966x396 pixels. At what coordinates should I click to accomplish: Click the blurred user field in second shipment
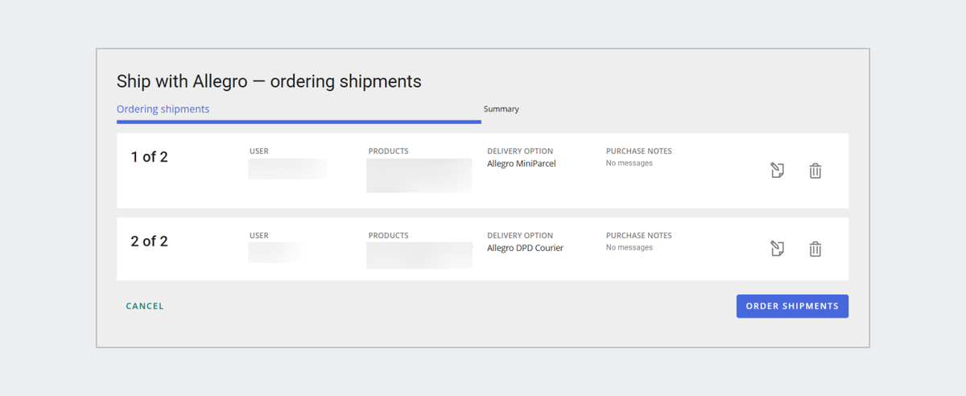coord(278,252)
